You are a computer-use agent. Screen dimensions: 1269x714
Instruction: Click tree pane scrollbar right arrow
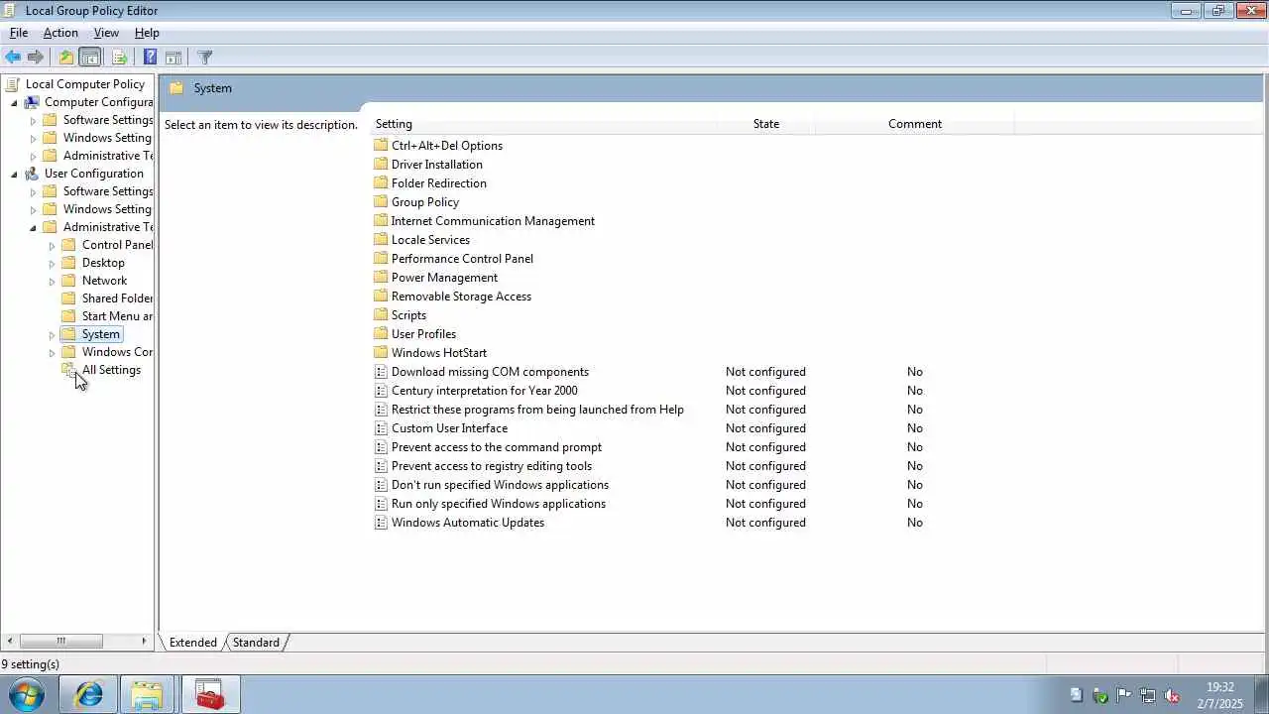click(x=144, y=642)
